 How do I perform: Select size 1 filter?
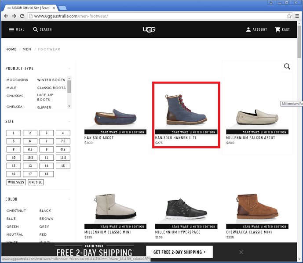[x=14, y=133]
